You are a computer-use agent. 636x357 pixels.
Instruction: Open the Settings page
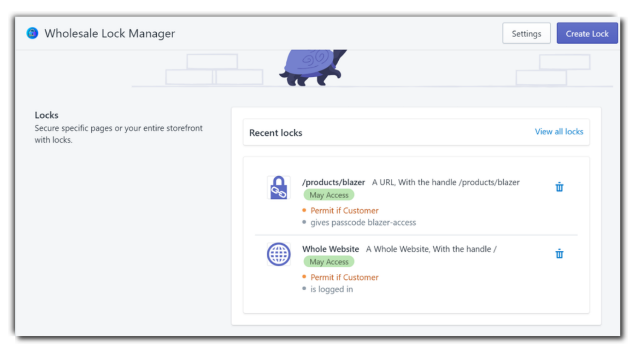[526, 34]
